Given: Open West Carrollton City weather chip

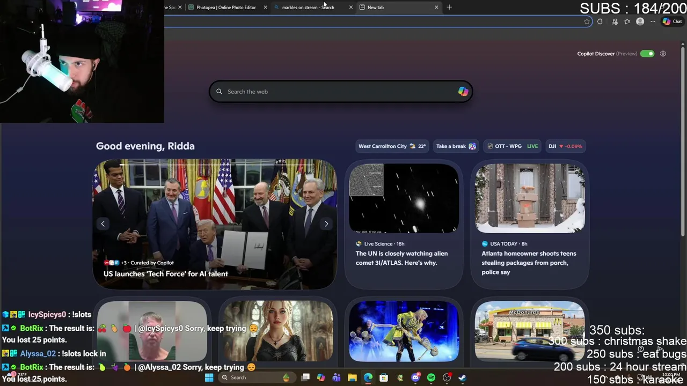Looking at the screenshot, I should pyautogui.click(x=392, y=146).
